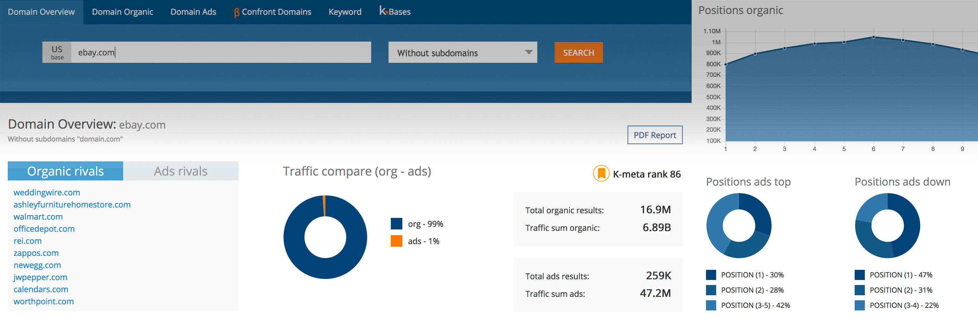This screenshot has height=319, width=978.
Task: Select the Organic rivals tab
Action: (x=65, y=171)
